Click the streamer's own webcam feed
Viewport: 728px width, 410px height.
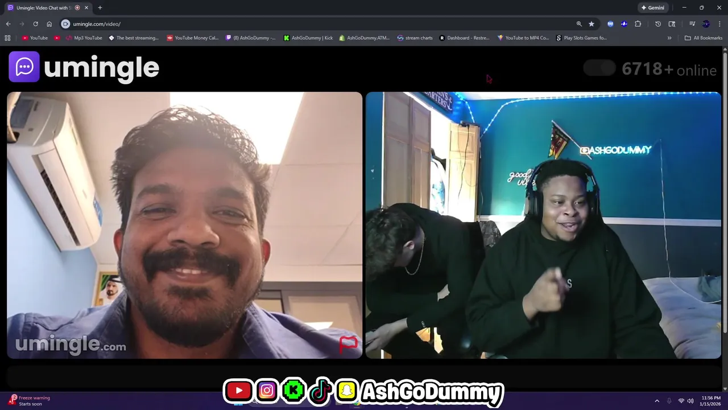coord(543,225)
